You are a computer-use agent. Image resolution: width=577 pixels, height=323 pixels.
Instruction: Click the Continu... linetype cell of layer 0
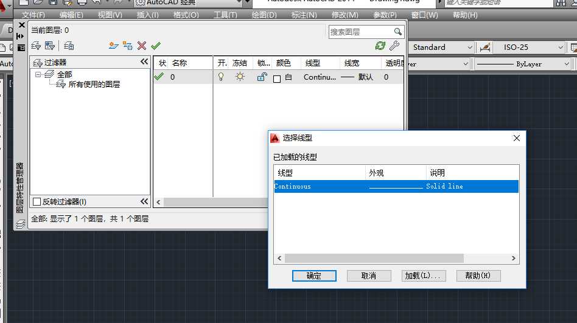pyautogui.click(x=320, y=77)
